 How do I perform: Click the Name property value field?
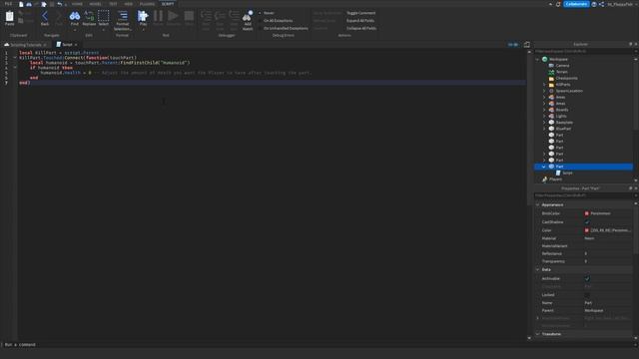[607, 303]
